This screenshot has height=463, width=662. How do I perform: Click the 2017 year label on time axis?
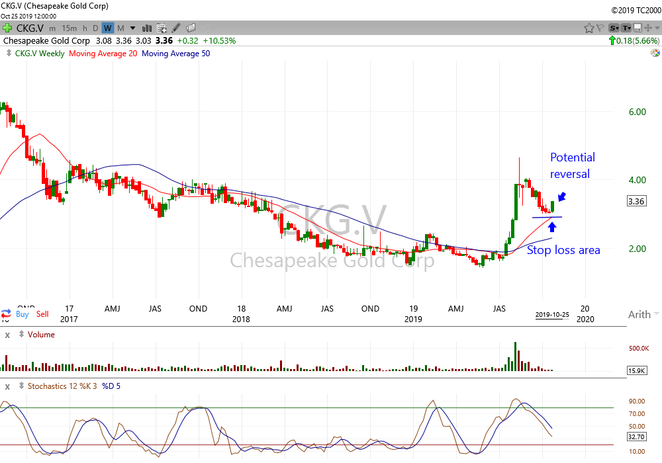pyautogui.click(x=69, y=319)
